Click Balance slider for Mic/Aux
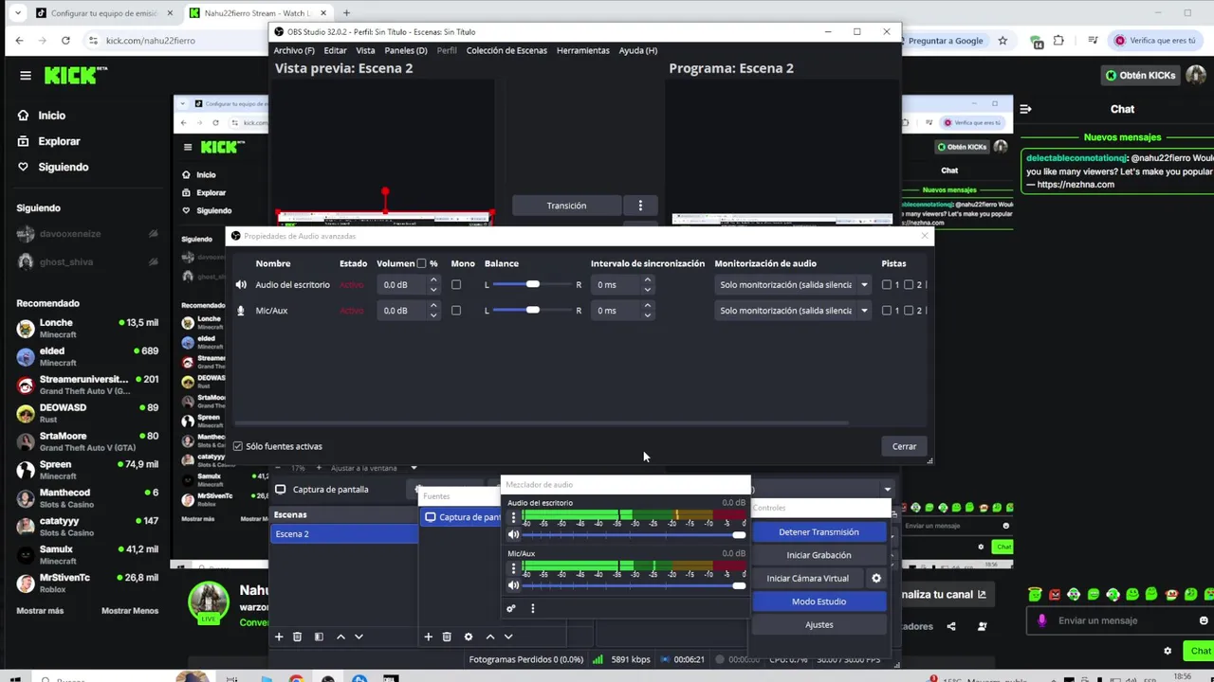The height and width of the screenshot is (682, 1214). pos(533,311)
